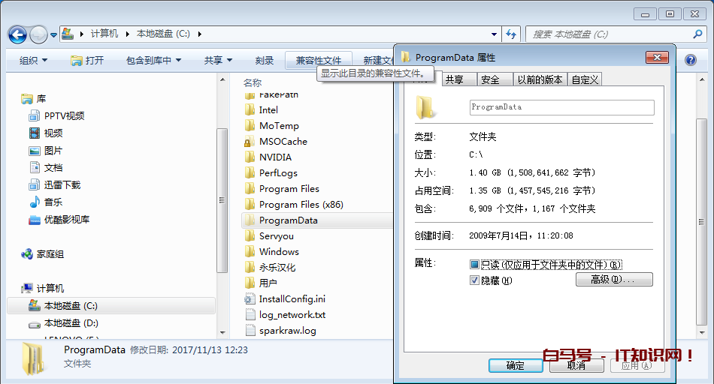Click the 图片 library icon
Viewport: 714px width, 384px height.
[x=35, y=151]
